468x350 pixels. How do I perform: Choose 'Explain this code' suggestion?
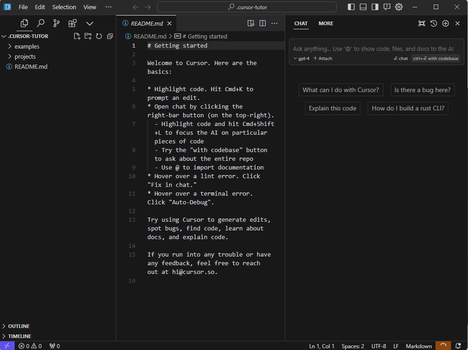pos(332,108)
